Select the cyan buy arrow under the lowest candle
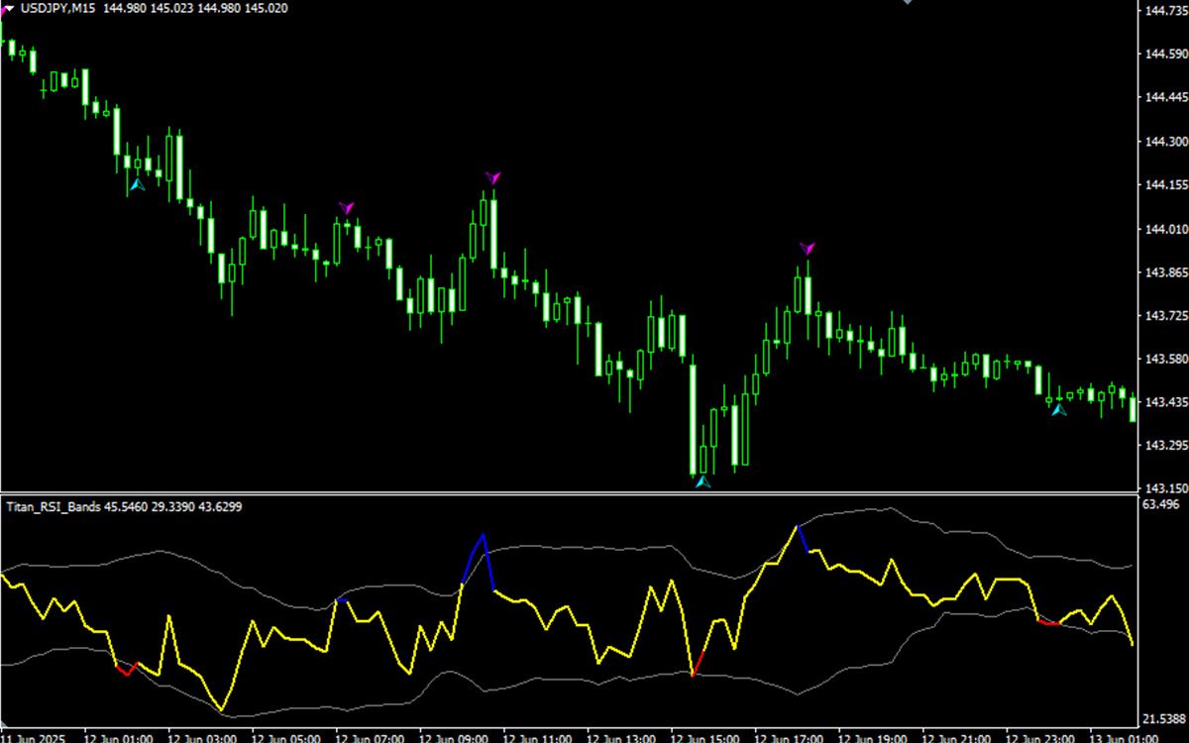Viewport: 1189px width, 743px height. (x=703, y=482)
